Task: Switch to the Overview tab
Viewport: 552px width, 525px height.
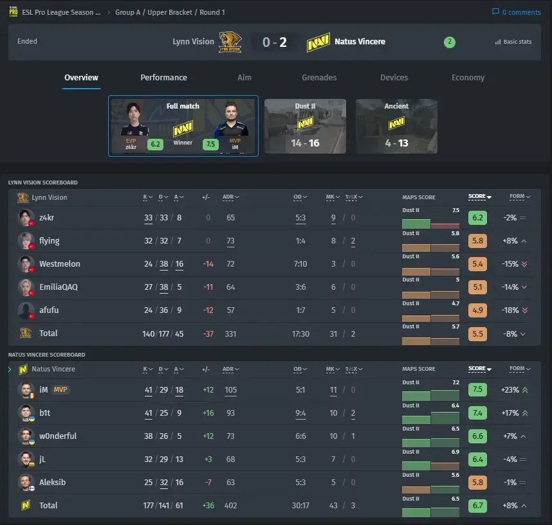Action: click(x=81, y=78)
